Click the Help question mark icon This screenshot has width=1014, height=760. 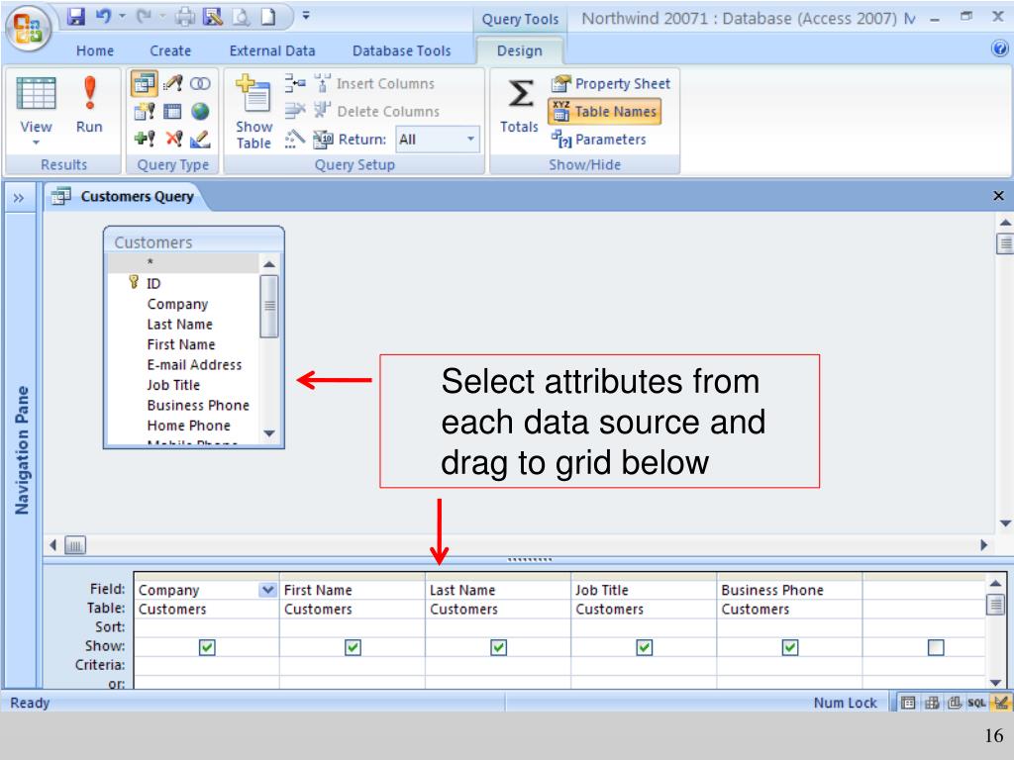click(x=999, y=48)
